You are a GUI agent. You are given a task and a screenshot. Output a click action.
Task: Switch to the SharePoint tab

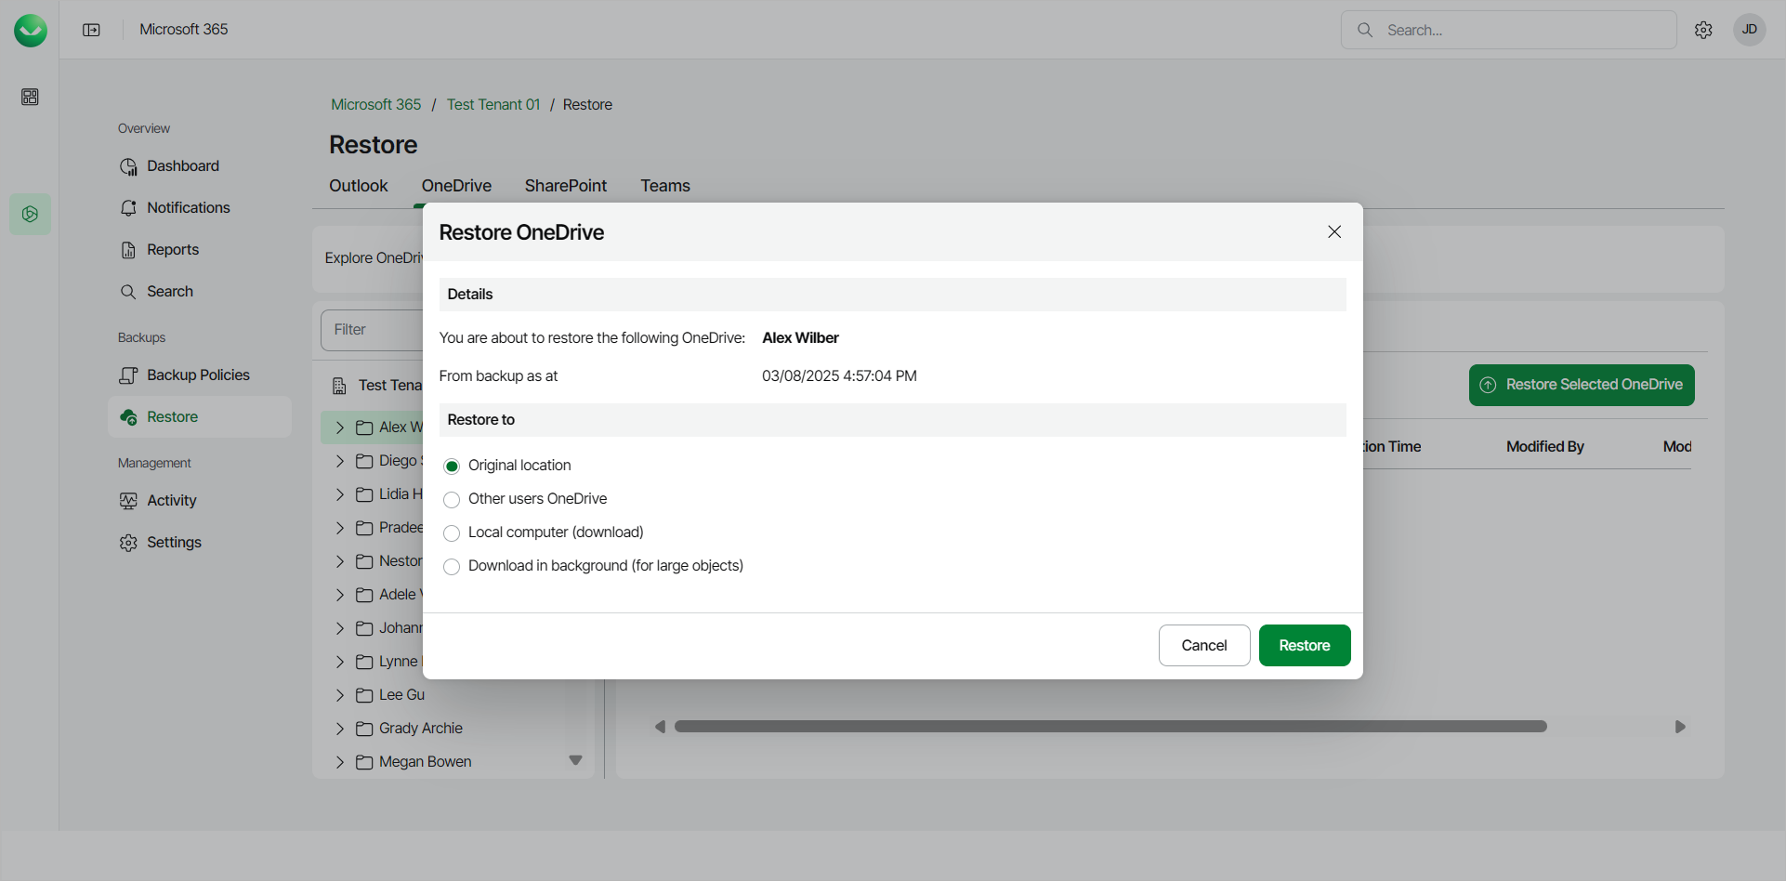click(565, 186)
